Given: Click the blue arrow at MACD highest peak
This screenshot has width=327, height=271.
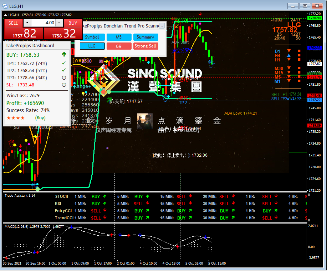Looking at the screenshot, I should [72, 227].
